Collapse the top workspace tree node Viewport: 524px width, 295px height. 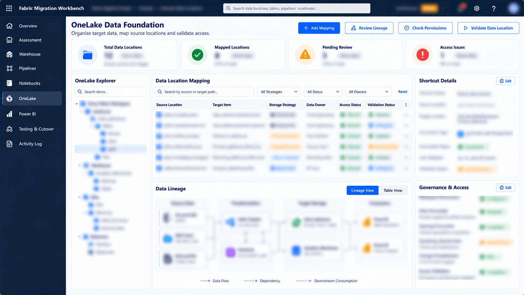(x=76, y=104)
